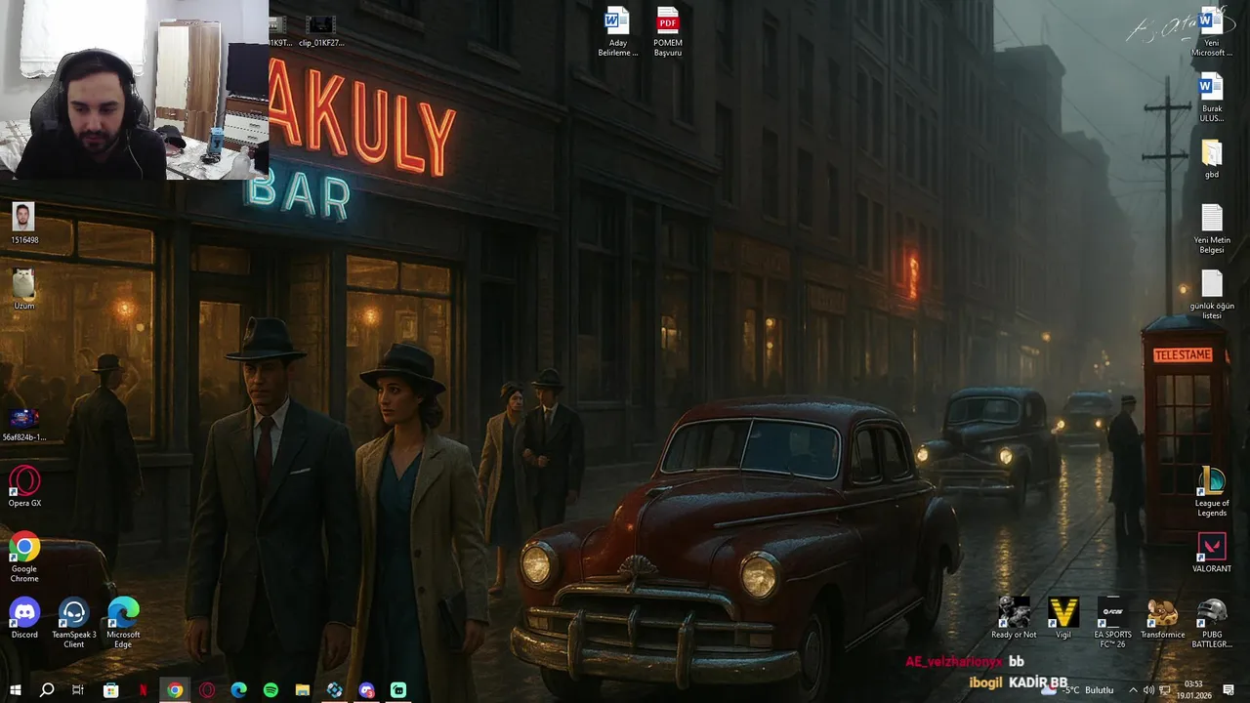Viewport: 1250px width, 703px height.
Task: Open the günlük öğün listesi text file
Action: pos(1211,295)
